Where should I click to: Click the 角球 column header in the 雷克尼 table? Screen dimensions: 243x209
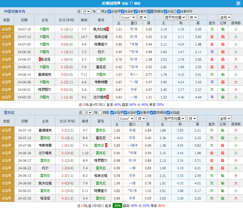point(85,121)
